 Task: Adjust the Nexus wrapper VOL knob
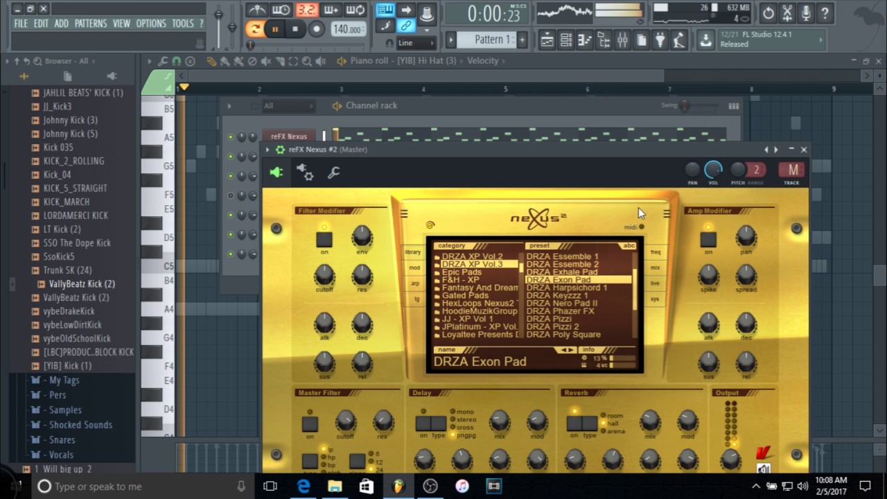[713, 169]
